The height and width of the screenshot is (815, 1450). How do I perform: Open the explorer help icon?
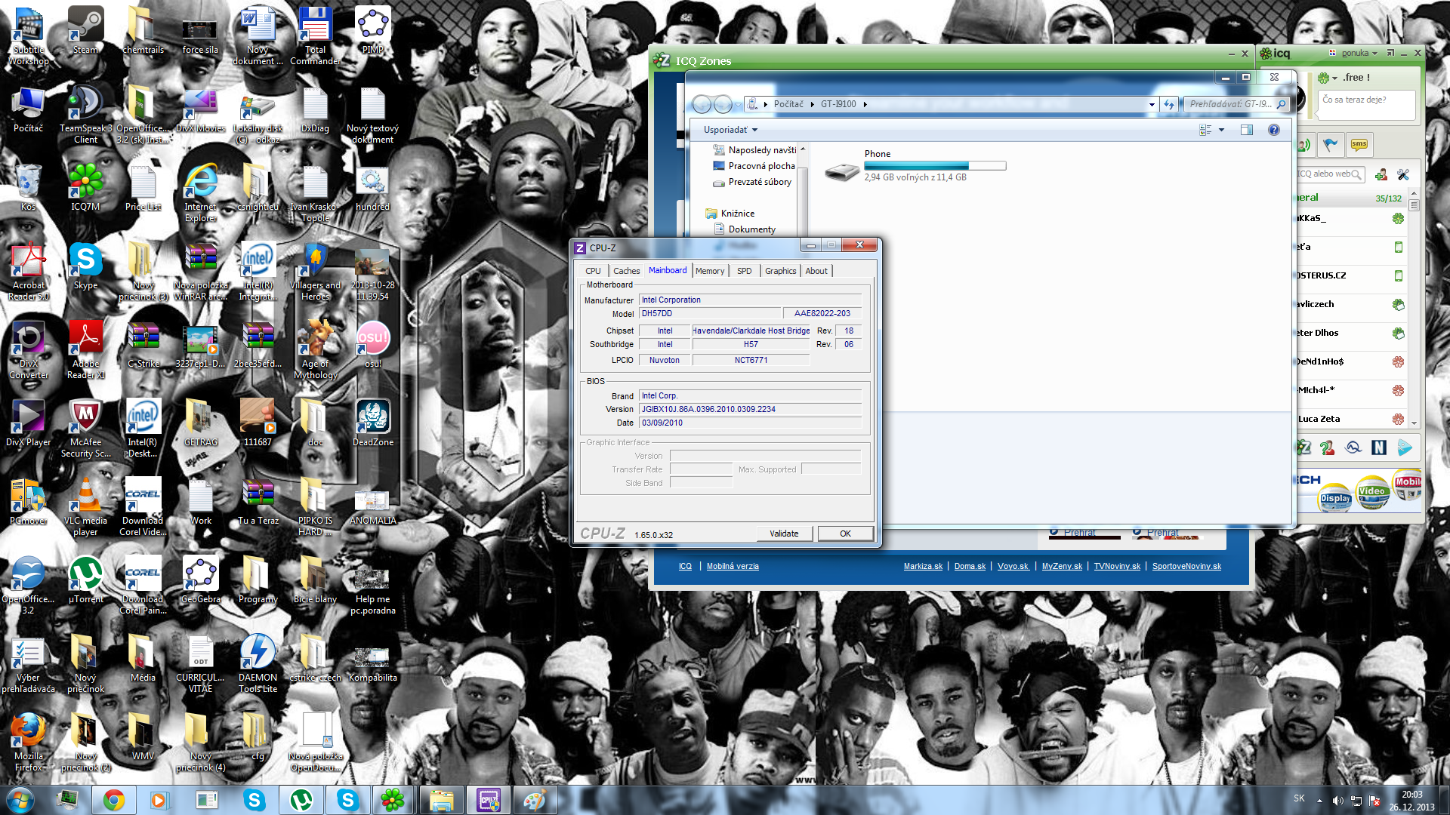click(x=1274, y=130)
